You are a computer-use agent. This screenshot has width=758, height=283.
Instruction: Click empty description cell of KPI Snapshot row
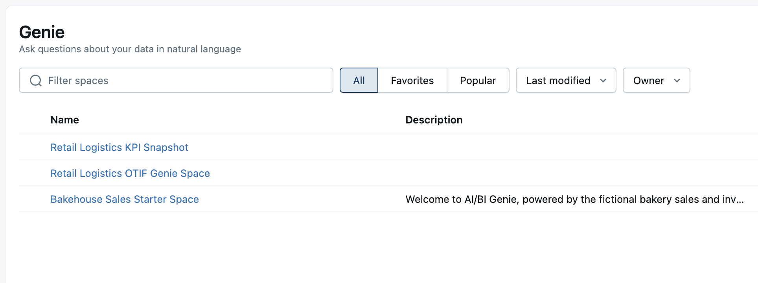[550, 147]
